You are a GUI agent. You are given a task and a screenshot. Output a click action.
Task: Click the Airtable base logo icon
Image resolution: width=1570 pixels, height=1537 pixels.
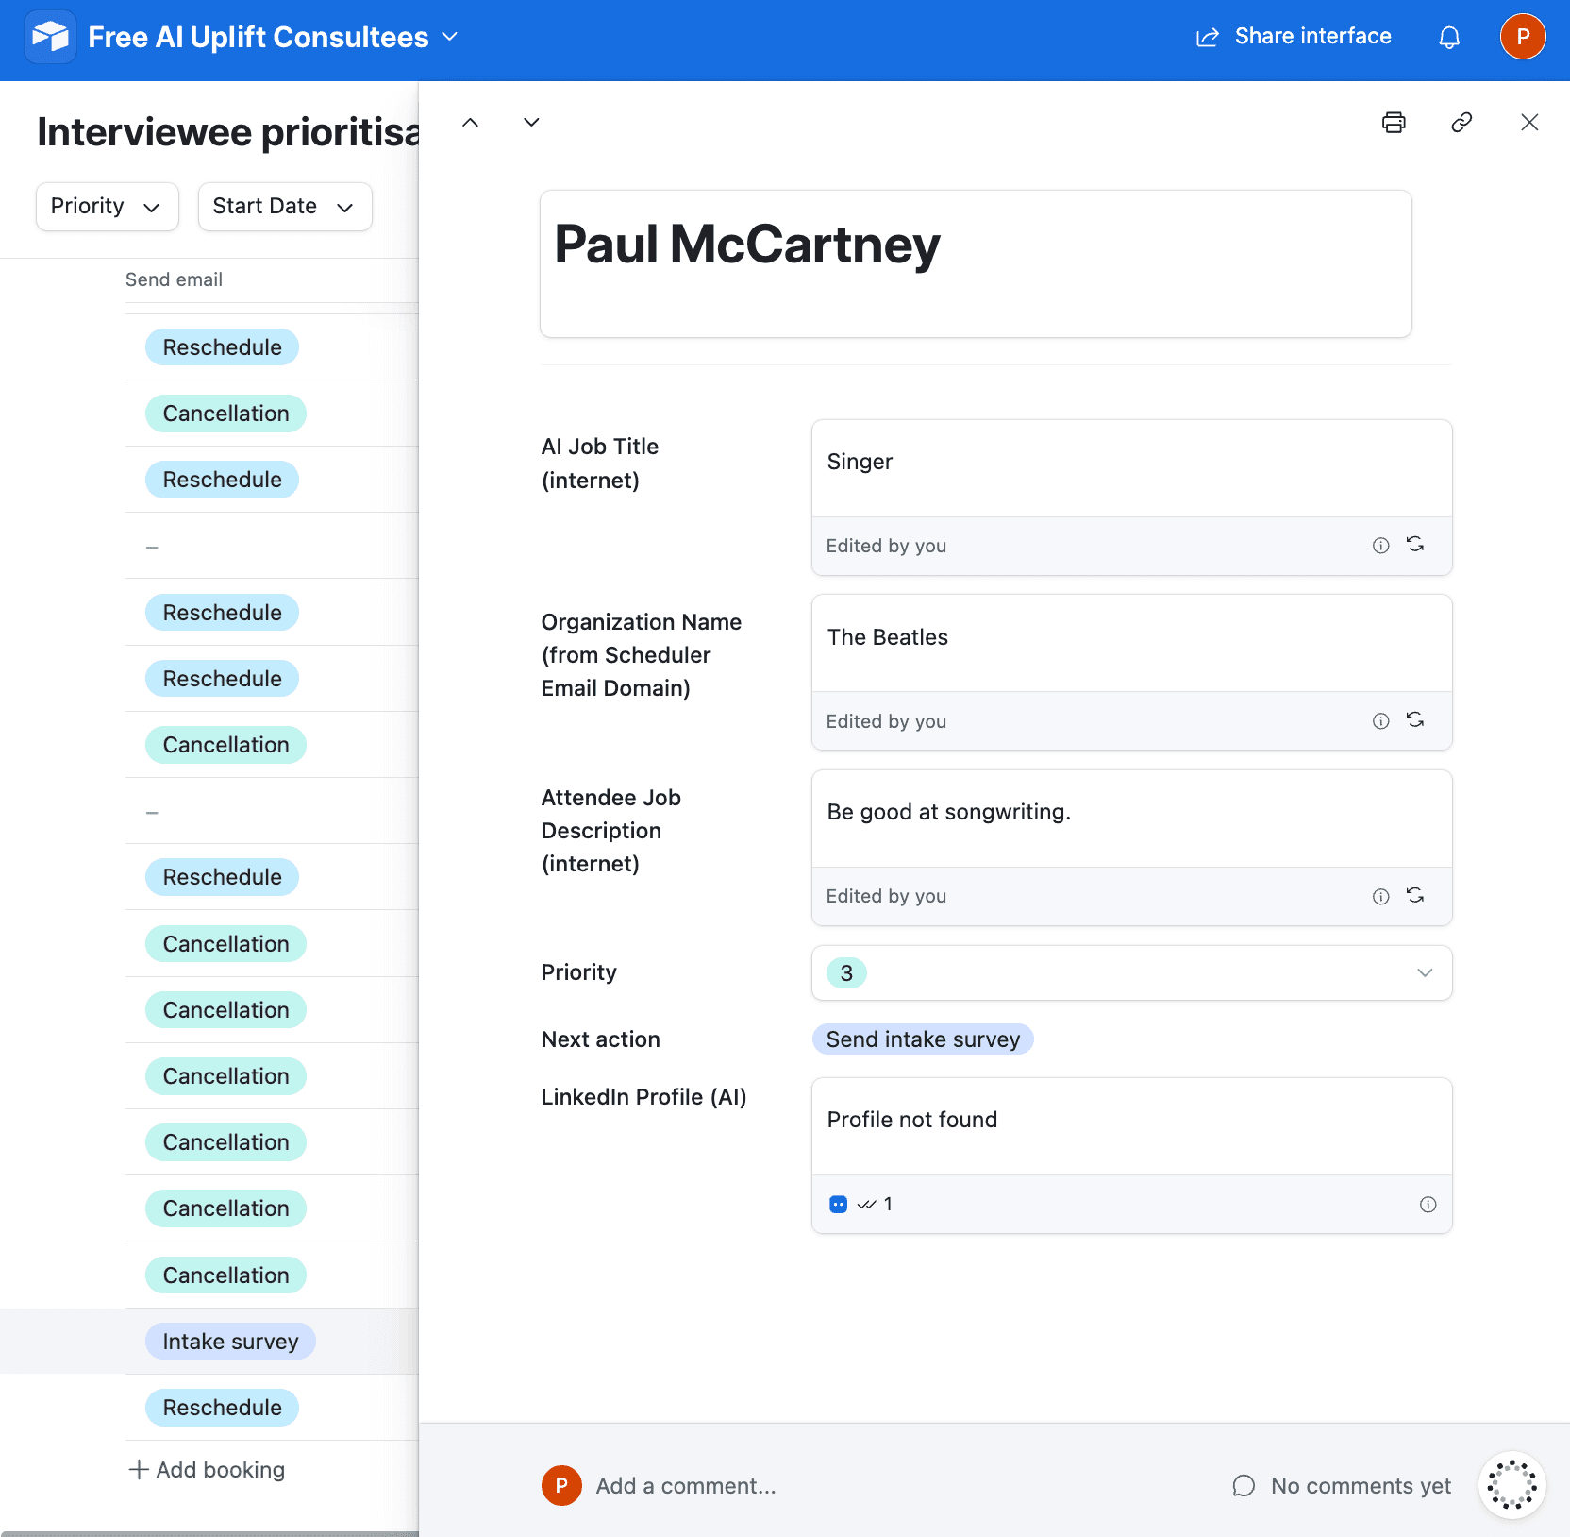[50, 37]
